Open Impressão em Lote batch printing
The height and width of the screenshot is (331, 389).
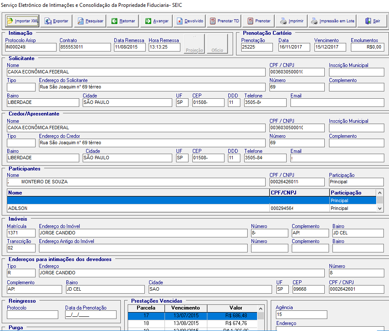333,21
